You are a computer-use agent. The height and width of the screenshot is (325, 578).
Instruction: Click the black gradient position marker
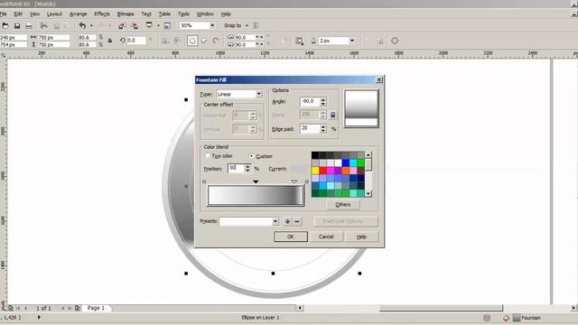(256, 181)
